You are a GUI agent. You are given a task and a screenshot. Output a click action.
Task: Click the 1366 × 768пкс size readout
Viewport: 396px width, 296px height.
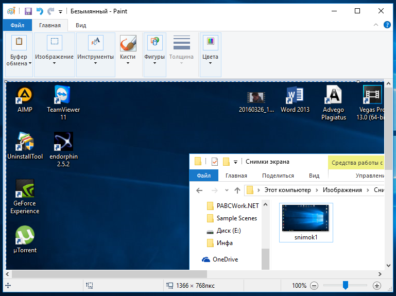coord(195,286)
